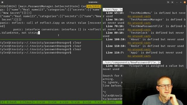Open the terminal hamburger menu
This screenshot has width=187, height=105.
pos(172,2)
